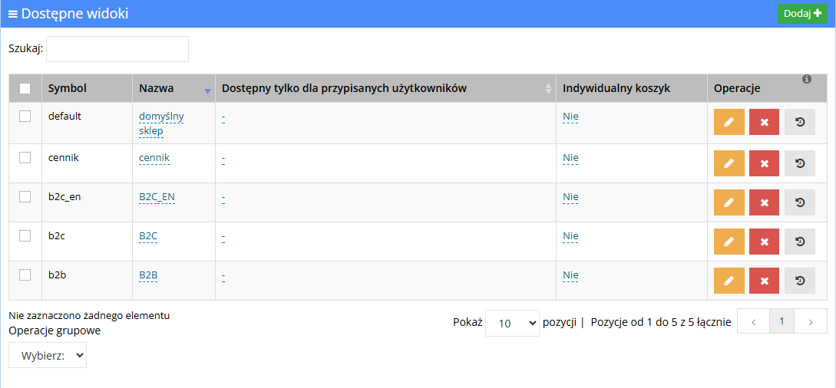836x388 pixels.
Task: Delete the b2c_en view
Action: pyautogui.click(x=764, y=202)
